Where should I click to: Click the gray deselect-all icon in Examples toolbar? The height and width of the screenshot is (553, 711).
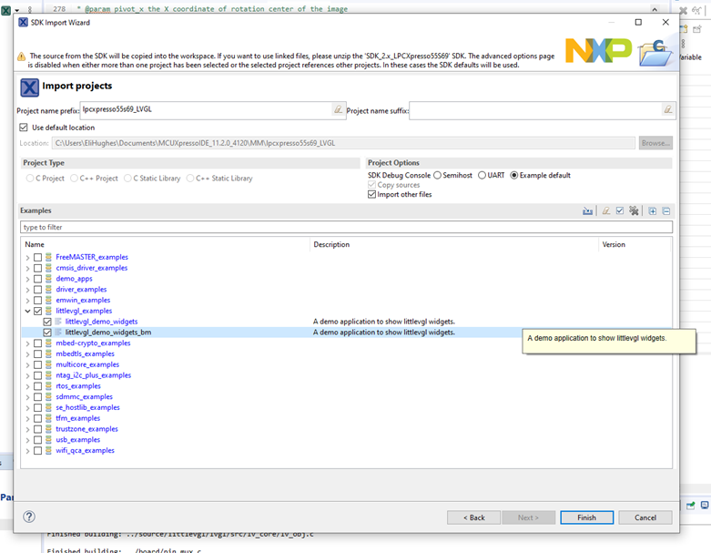634,211
